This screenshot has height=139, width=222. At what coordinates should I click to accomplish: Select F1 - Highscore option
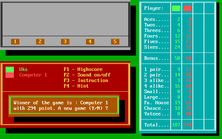[x=83, y=69]
